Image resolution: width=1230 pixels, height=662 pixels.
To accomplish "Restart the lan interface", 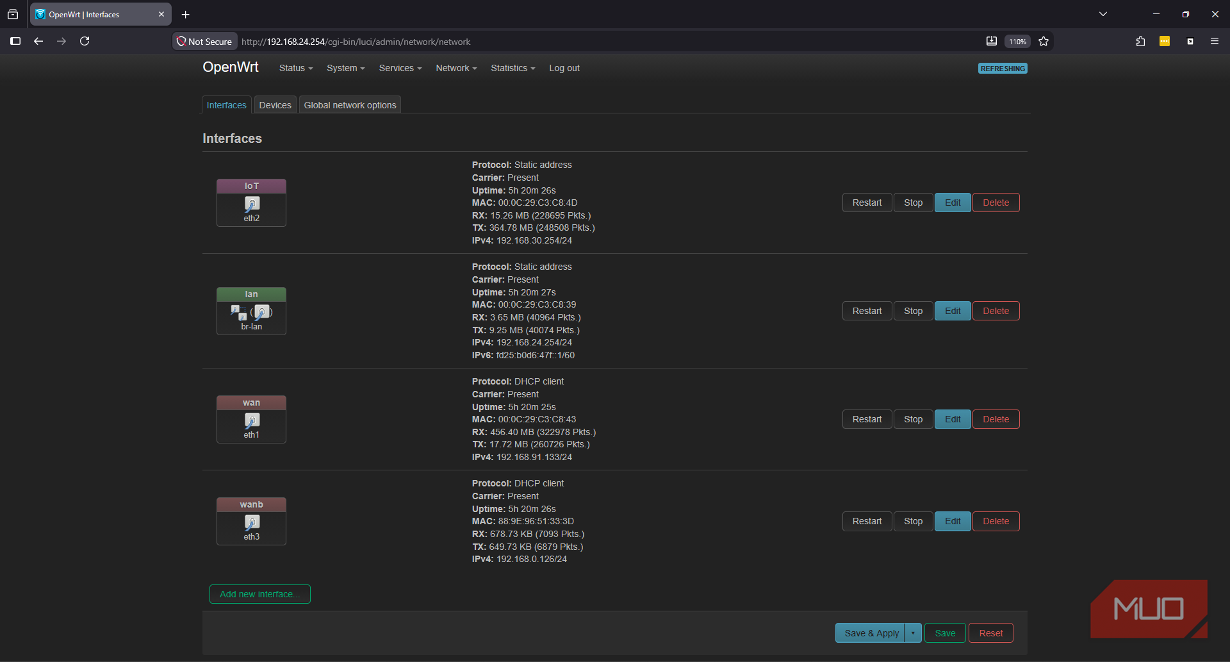I will coord(867,311).
